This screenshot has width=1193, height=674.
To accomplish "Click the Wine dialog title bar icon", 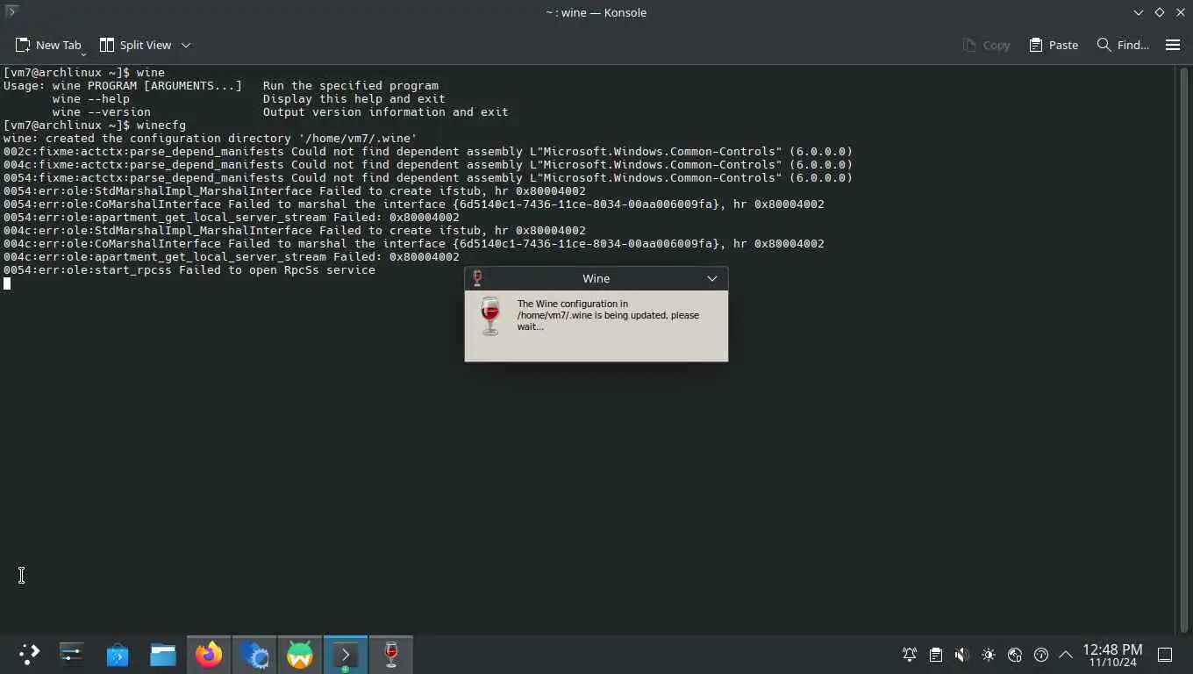I will (477, 278).
